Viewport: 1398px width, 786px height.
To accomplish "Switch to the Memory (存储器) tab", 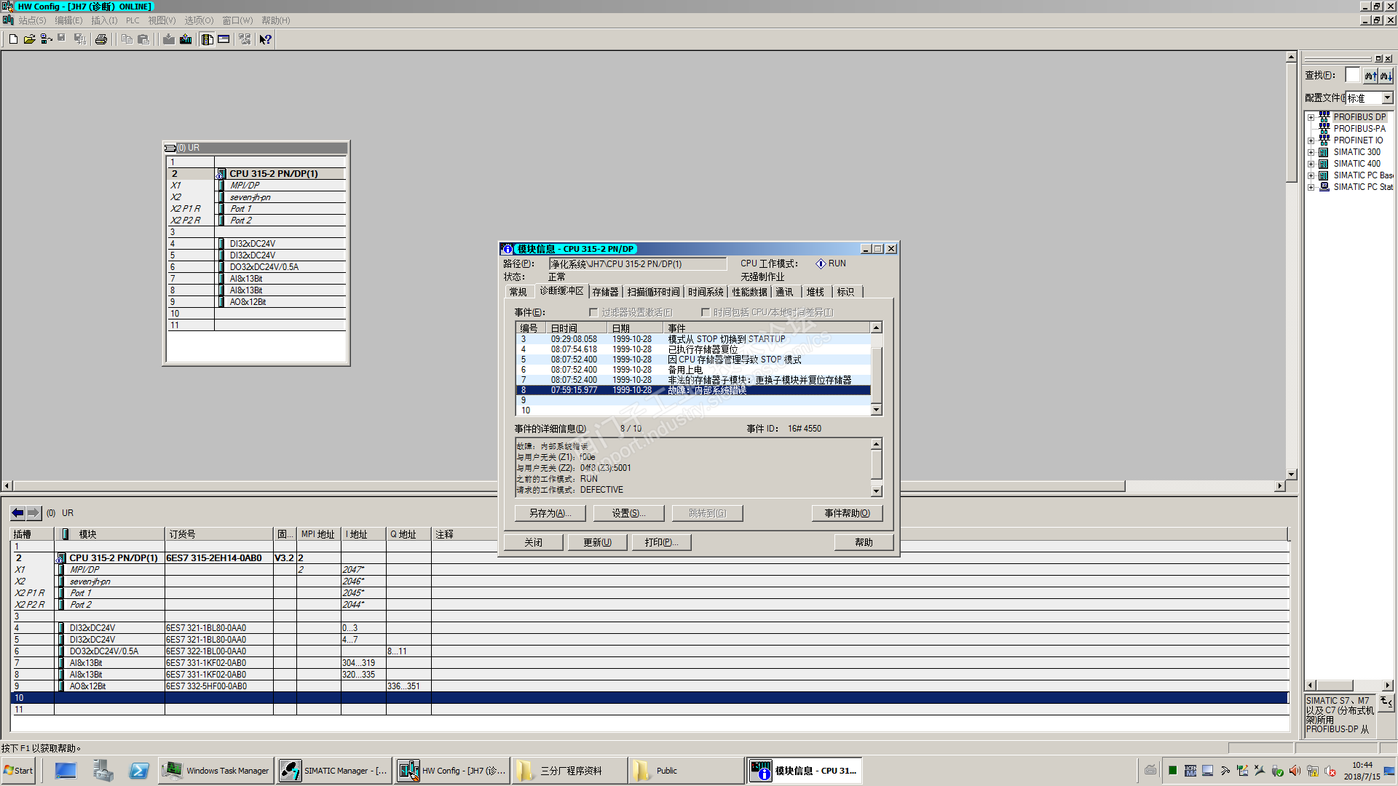I will coord(605,292).
